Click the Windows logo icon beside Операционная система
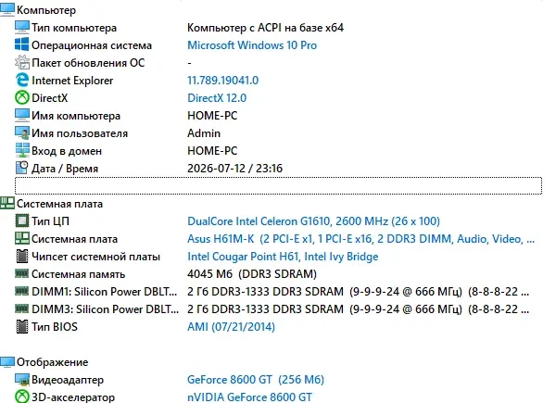 [x=21, y=44]
